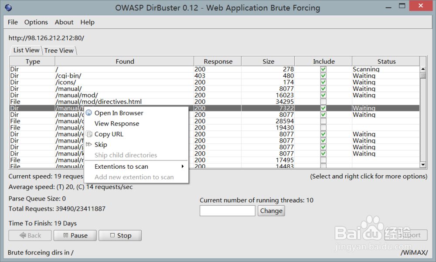Open the File menu
Image resolution: width=436 pixels, height=262 pixels.
13,22
